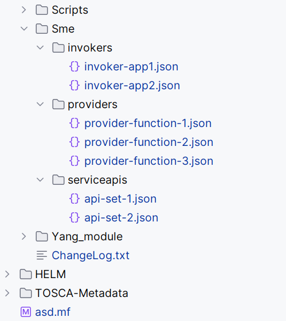Expand the Yang_module folder
286x321 pixels.
tap(24, 236)
